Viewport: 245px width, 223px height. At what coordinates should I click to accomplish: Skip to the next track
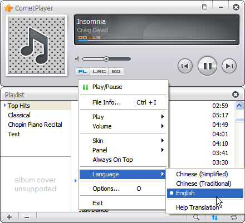click(229, 66)
